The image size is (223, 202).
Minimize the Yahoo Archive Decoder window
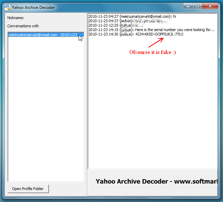pyautogui.click(x=188, y=6)
